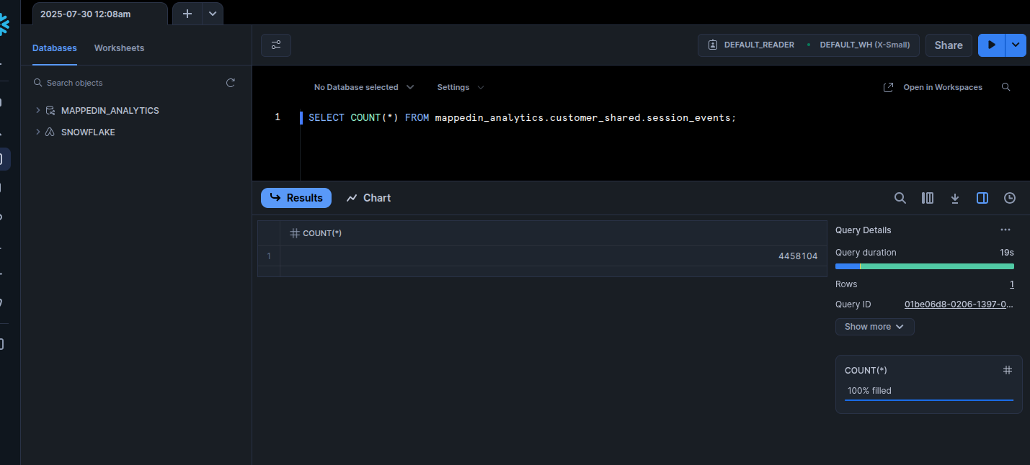
Task: Switch to the Databases tab
Action: tap(55, 48)
